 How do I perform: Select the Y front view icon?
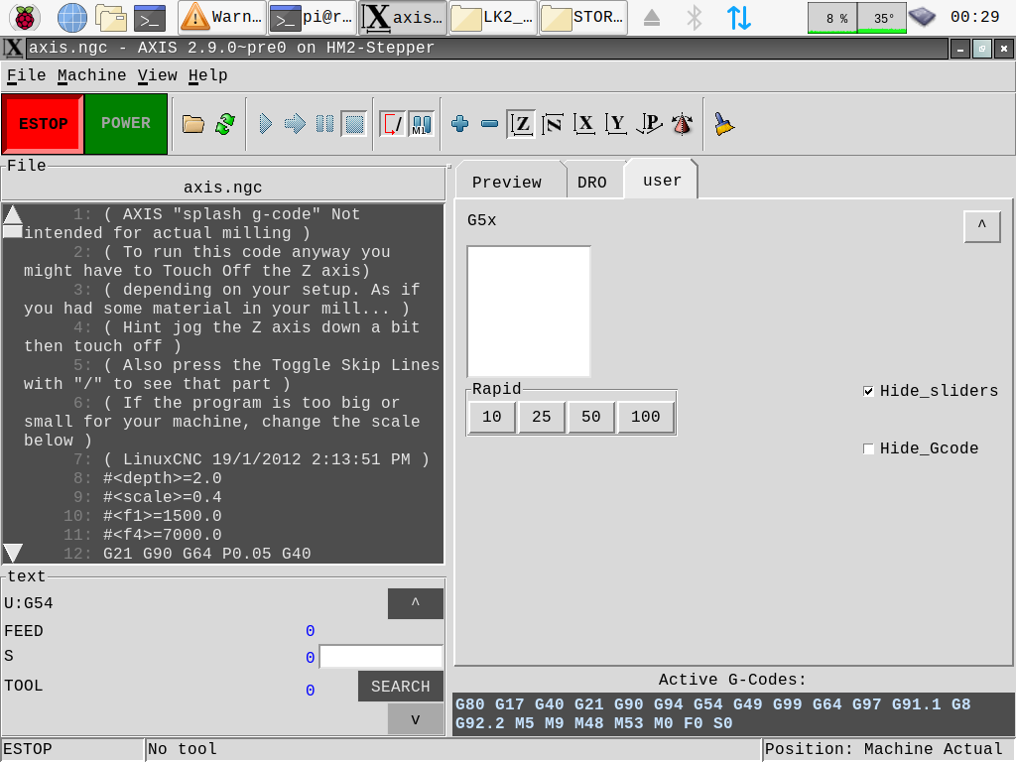(x=615, y=124)
